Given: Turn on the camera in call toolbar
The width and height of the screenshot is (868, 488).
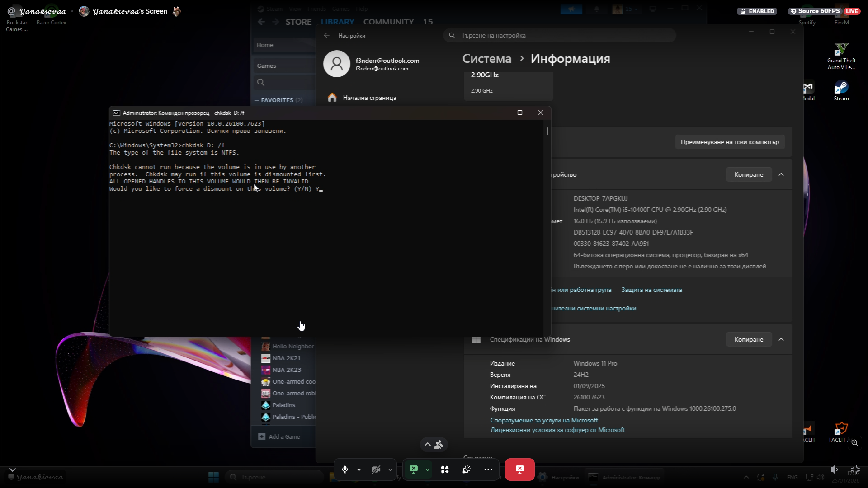Looking at the screenshot, I should [376, 469].
